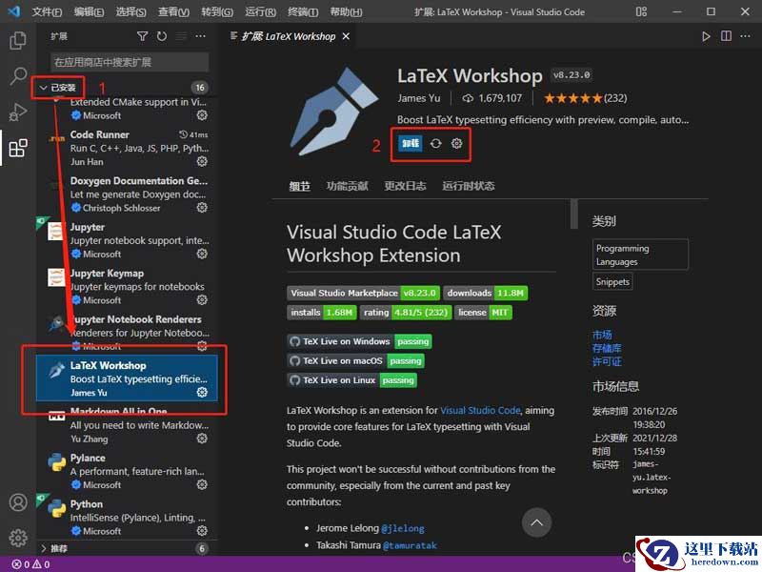The width and height of the screenshot is (762, 572).
Task: Open settings gear on LaTeX Workshop page
Action: (457, 144)
